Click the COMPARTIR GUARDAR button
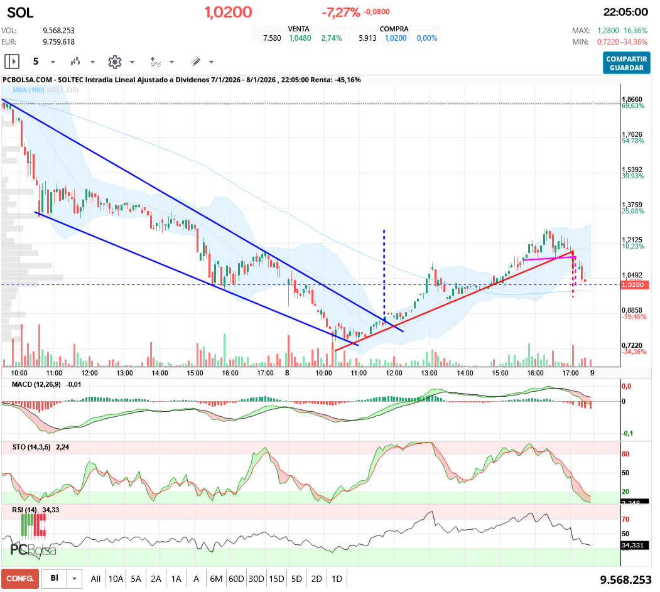This screenshot has height=592, width=660. pyautogui.click(x=626, y=63)
